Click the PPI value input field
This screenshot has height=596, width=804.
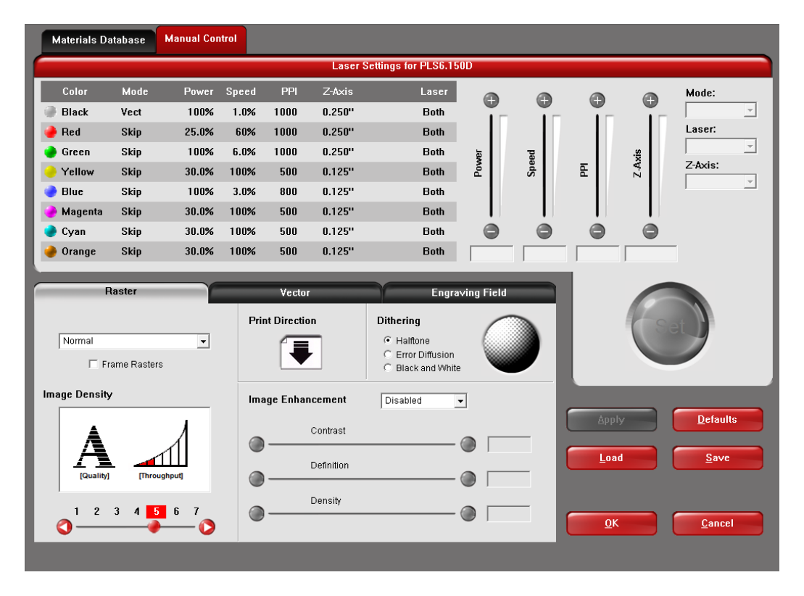point(598,254)
